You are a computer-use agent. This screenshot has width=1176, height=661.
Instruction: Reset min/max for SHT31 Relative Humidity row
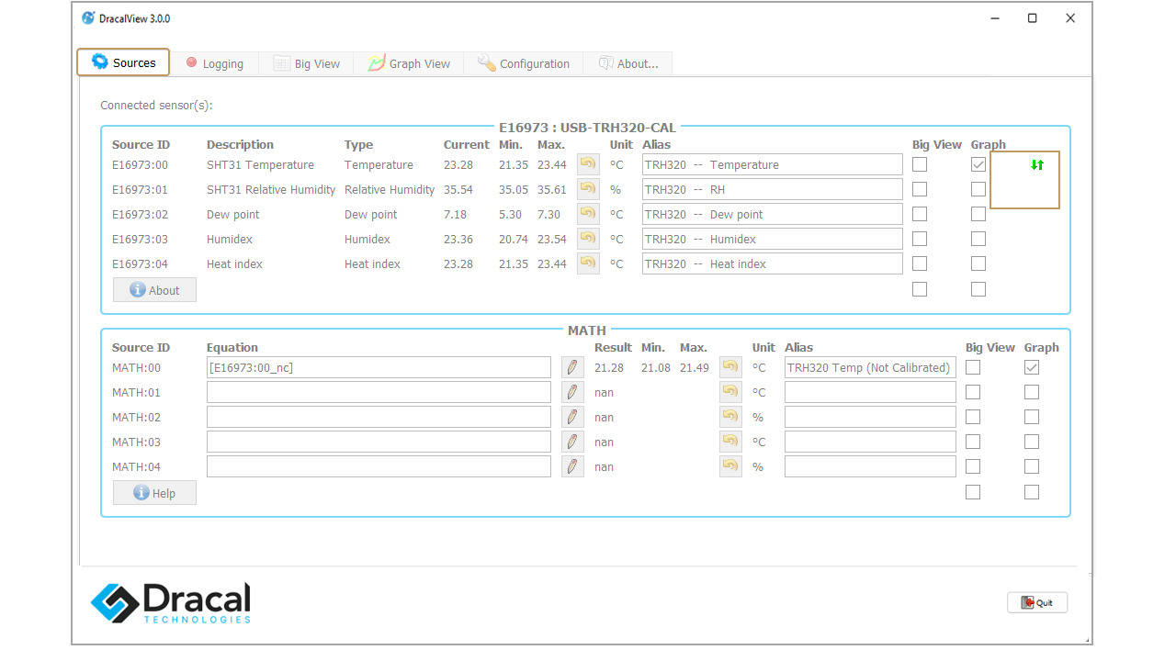[x=588, y=189]
